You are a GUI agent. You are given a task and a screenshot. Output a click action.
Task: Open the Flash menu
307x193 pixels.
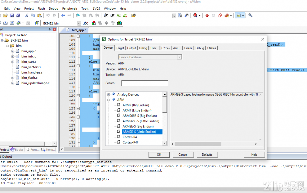pos(41,8)
